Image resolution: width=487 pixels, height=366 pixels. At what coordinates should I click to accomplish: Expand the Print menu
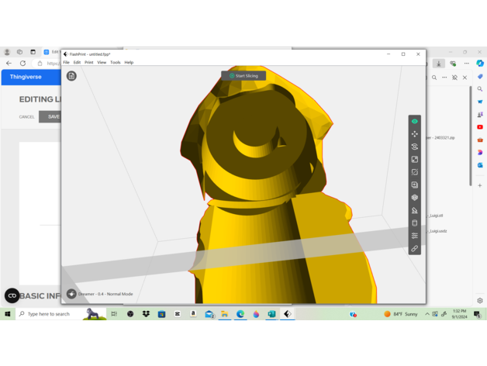click(88, 63)
